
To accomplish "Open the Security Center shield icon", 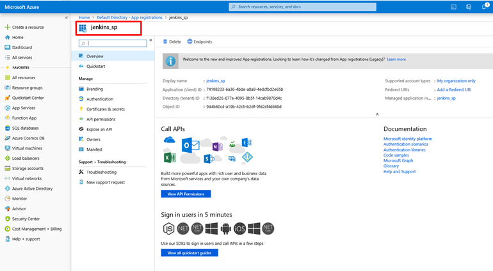I will [x=8, y=219].
